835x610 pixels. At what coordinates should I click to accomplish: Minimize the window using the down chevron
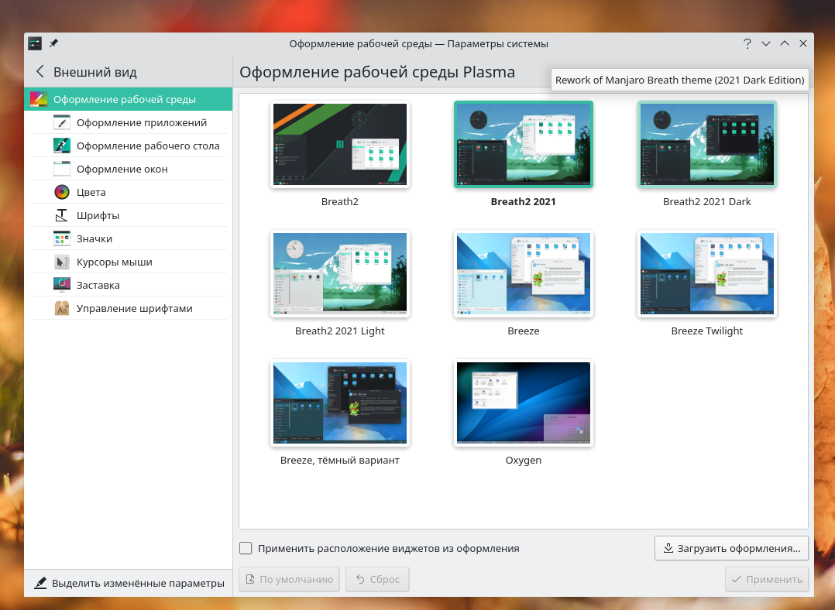[766, 43]
